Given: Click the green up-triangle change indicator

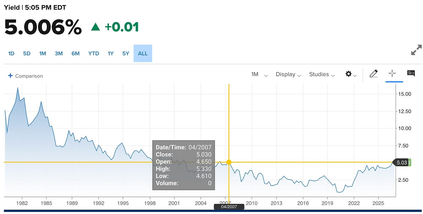Looking at the screenshot, I should pyautogui.click(x=96, y=27).
